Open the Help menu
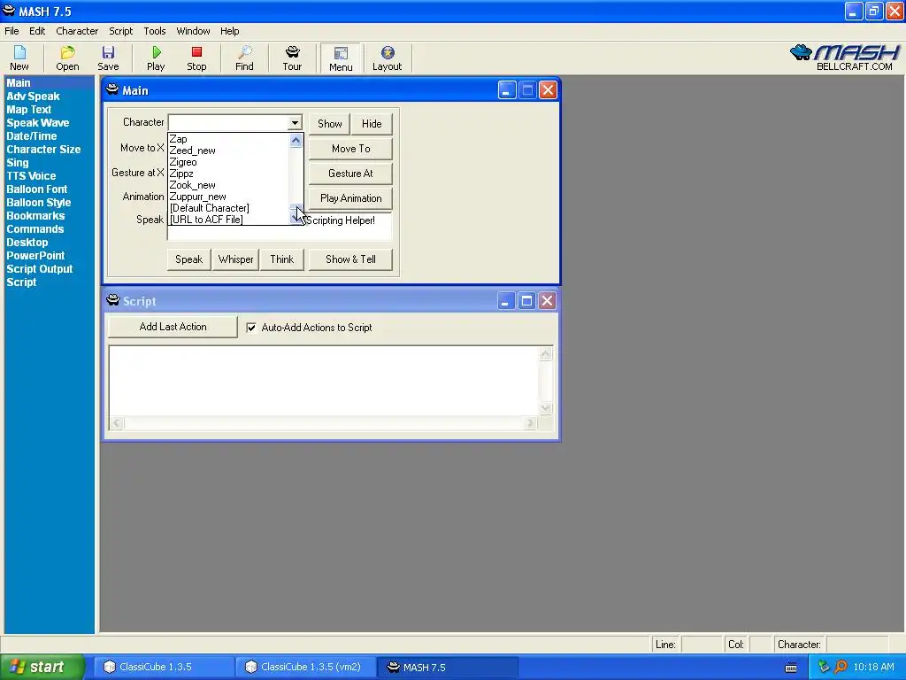The height and width of the screenshot is (680, 906). [x=229, y=31]
